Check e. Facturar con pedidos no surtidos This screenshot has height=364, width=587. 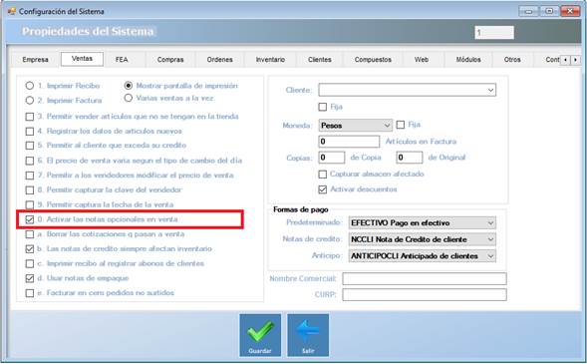(x=30, y=293)
